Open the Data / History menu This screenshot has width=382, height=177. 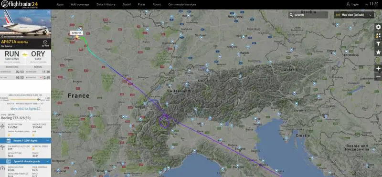(x=106, y=4)
